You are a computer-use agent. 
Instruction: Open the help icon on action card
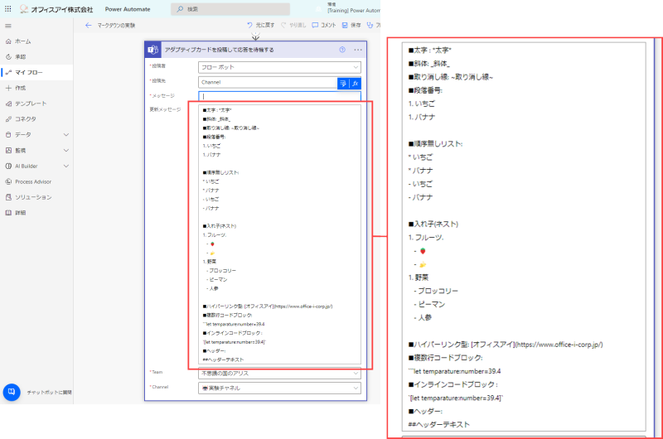point(342,50)
